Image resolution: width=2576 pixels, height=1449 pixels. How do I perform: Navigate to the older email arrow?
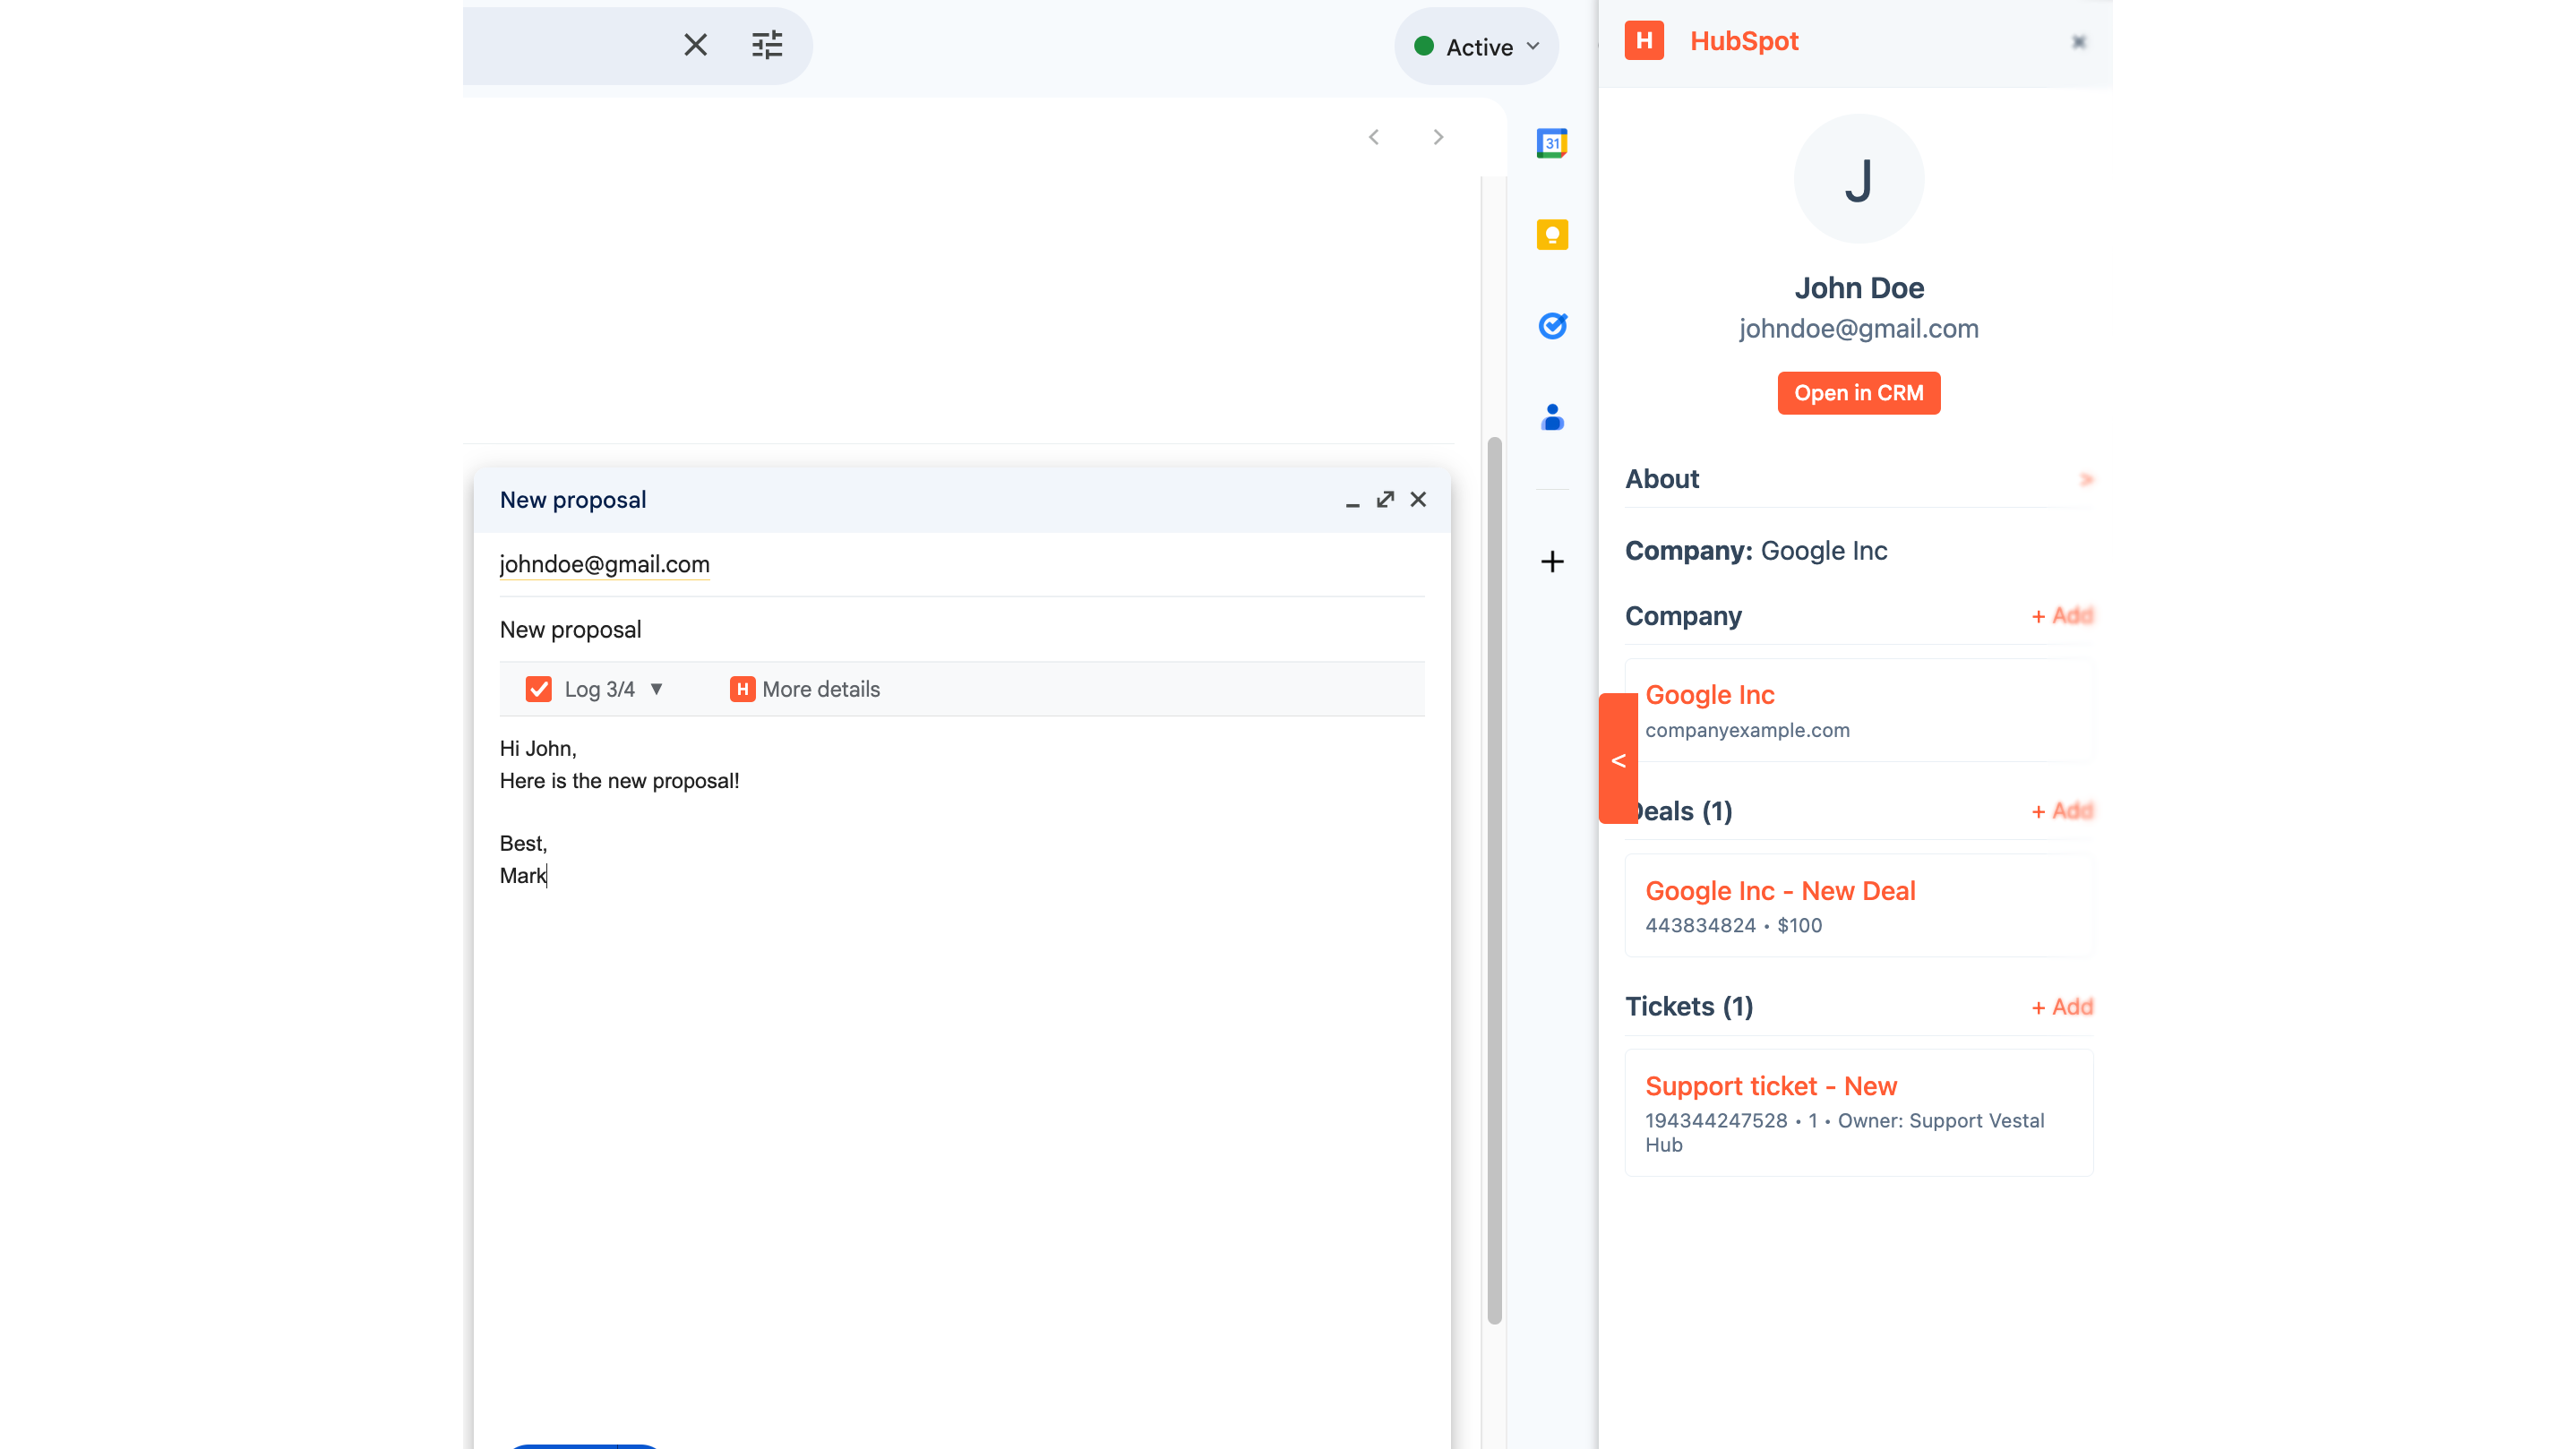pyautogui.click(x=1438, y=137)
